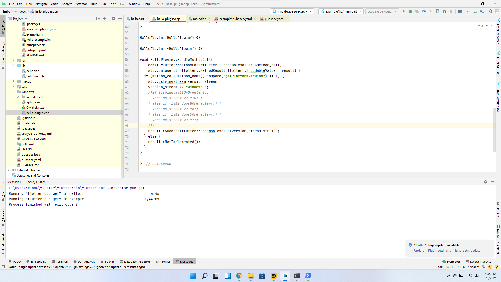This screenshot has width=501, height=282.
Task: Open the SDK Manager toolbar icon
Action: [482, 11]
